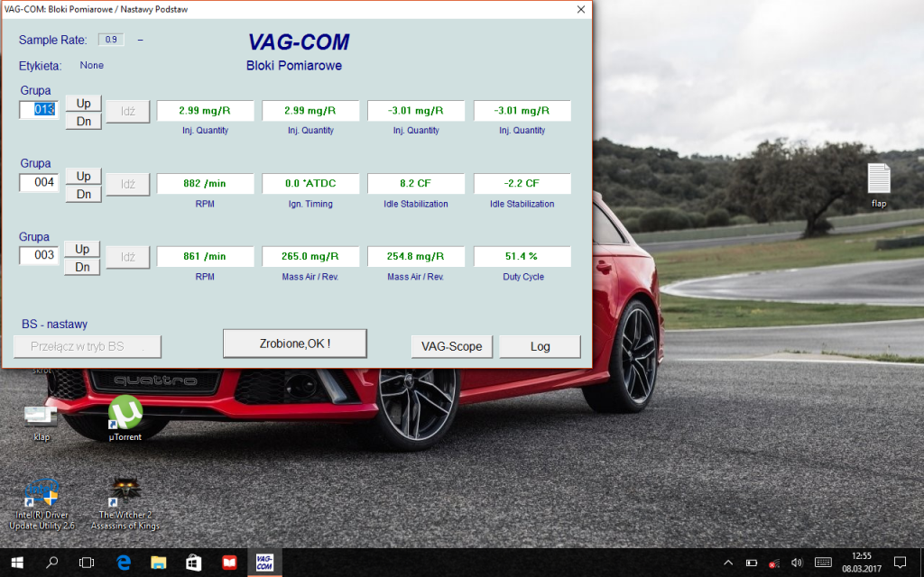The image size is (924, 577).
Task: Click Up button for Grupa 013
Action: coord(84,103)
